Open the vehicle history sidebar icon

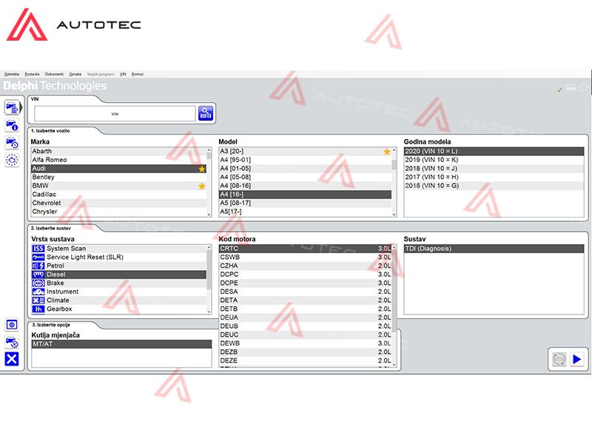coord(12,143)
